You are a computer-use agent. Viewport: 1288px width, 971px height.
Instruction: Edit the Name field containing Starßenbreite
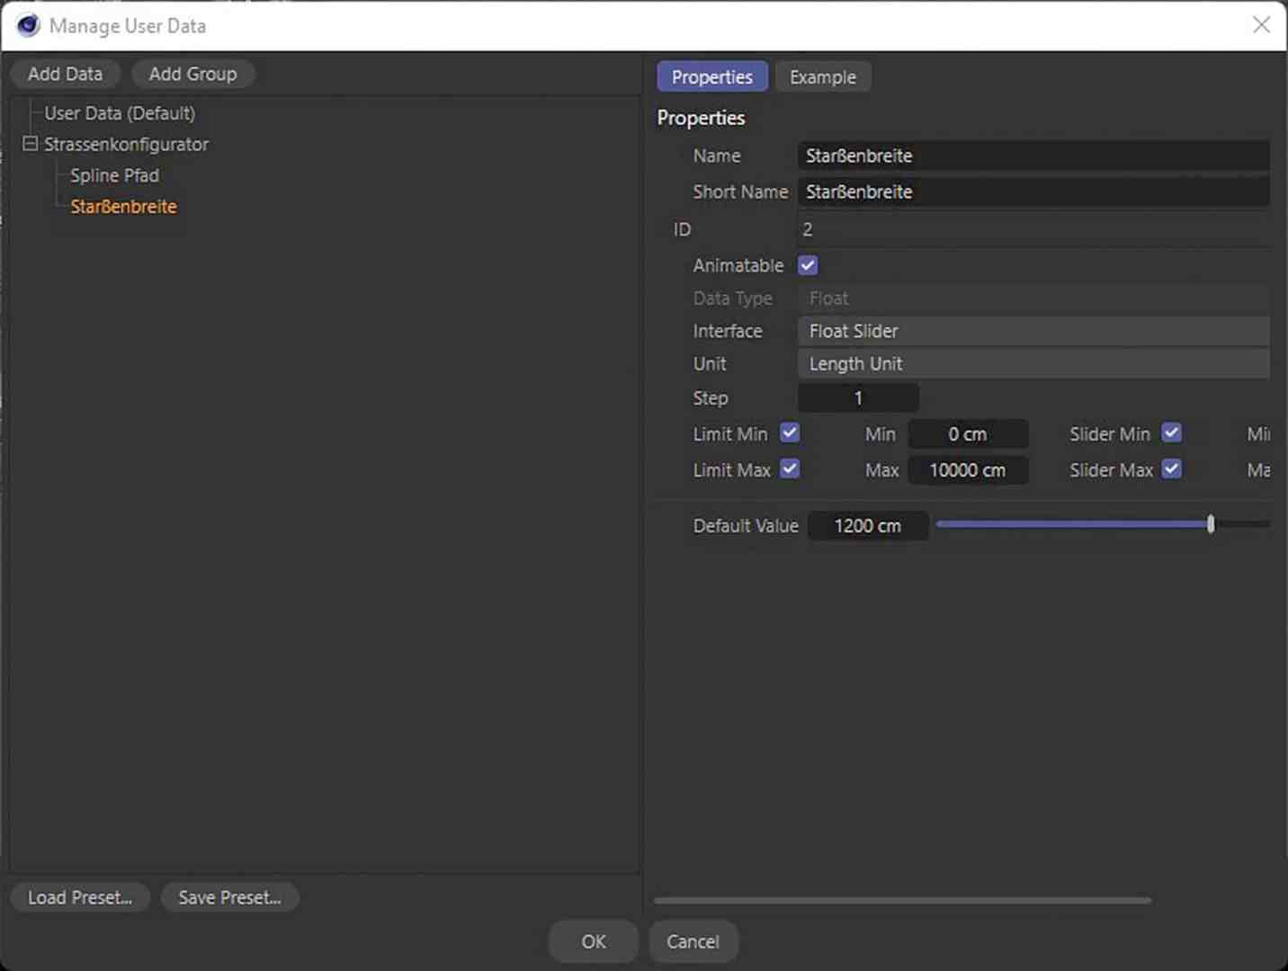point(1033,156)
